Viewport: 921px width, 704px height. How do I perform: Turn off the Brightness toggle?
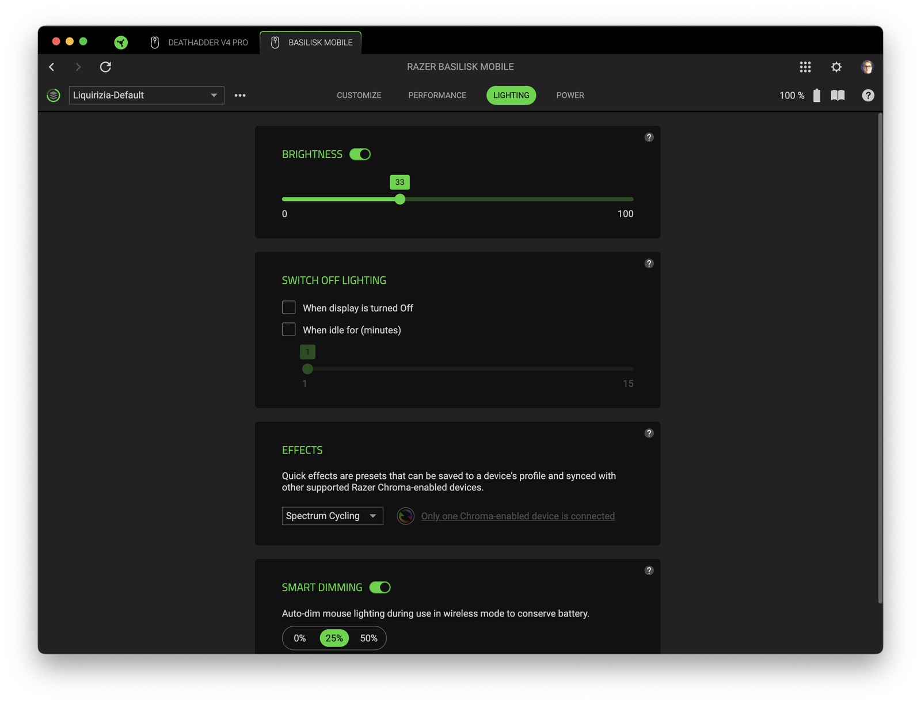coord(360,154)
